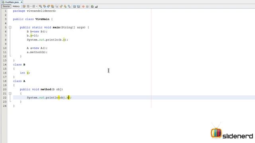Switch to History view
Screen dimensions: 255x143
[x=16, y=6]
